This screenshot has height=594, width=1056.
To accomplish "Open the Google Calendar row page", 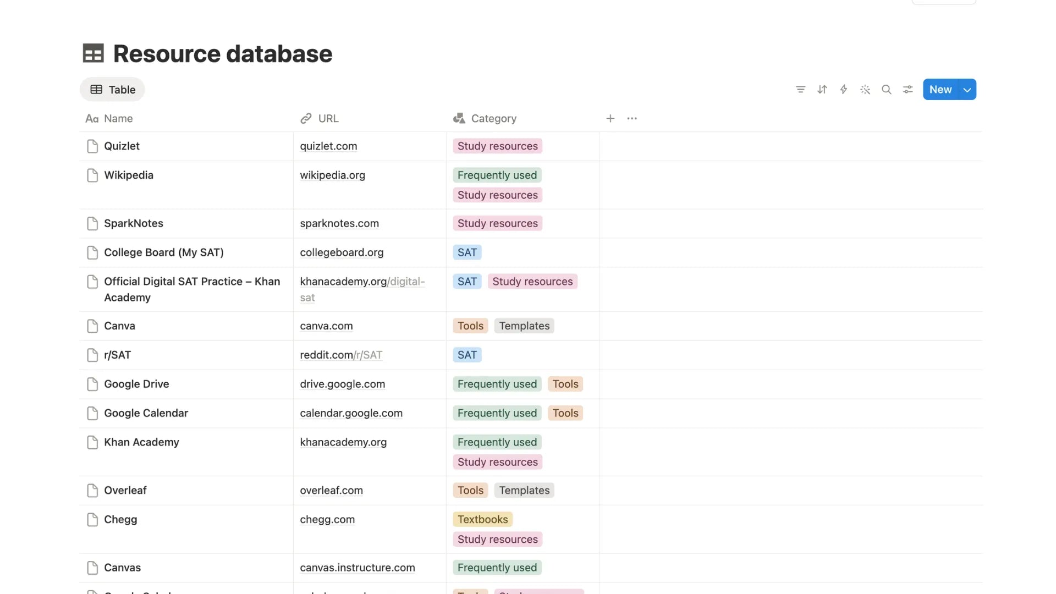I will (146, 413).
